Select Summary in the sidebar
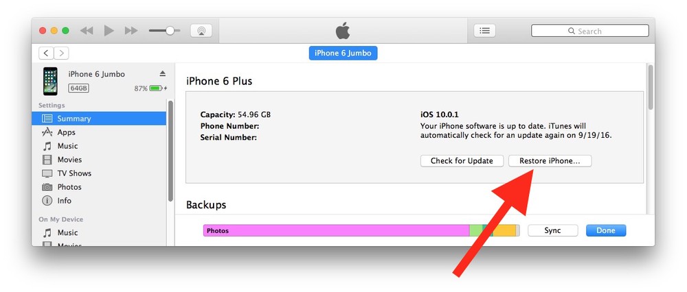 [x=74, y=119]
